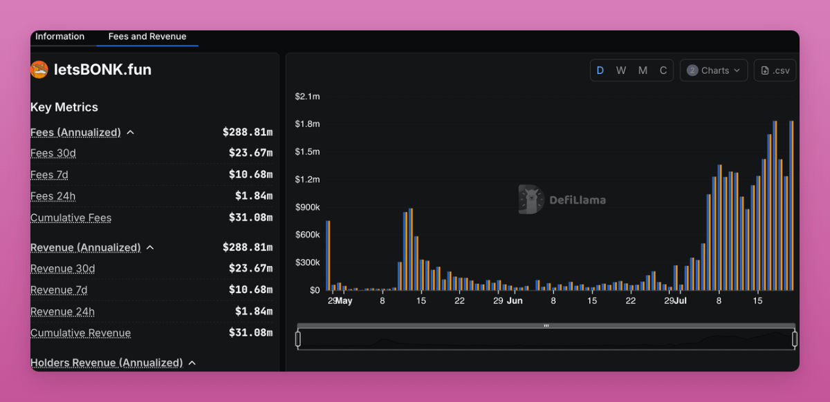Viewport: 830px width, 402px height.
Task: Switch chart to monthly (M) grouping
Action: pyautogui.click(x=643, y=70)
